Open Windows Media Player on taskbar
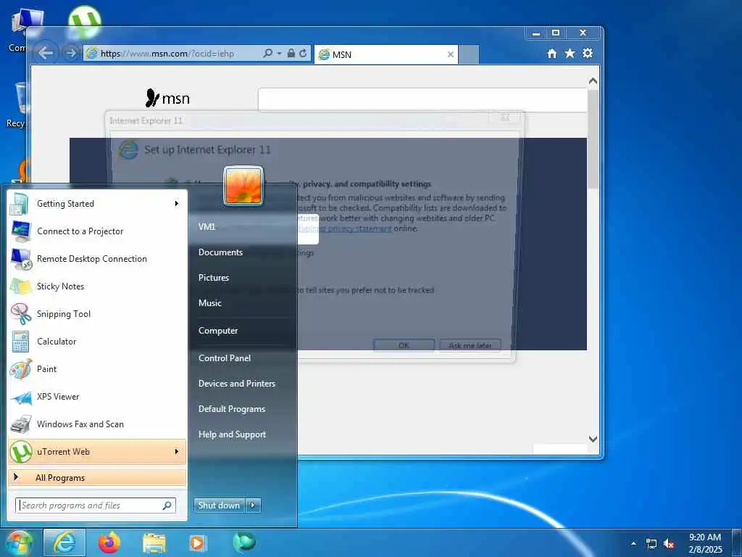The height and width of the screenshot is (557, 742). point(197,542)
